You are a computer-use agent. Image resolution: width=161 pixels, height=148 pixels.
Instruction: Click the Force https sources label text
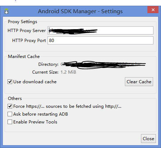pos(67,106)
